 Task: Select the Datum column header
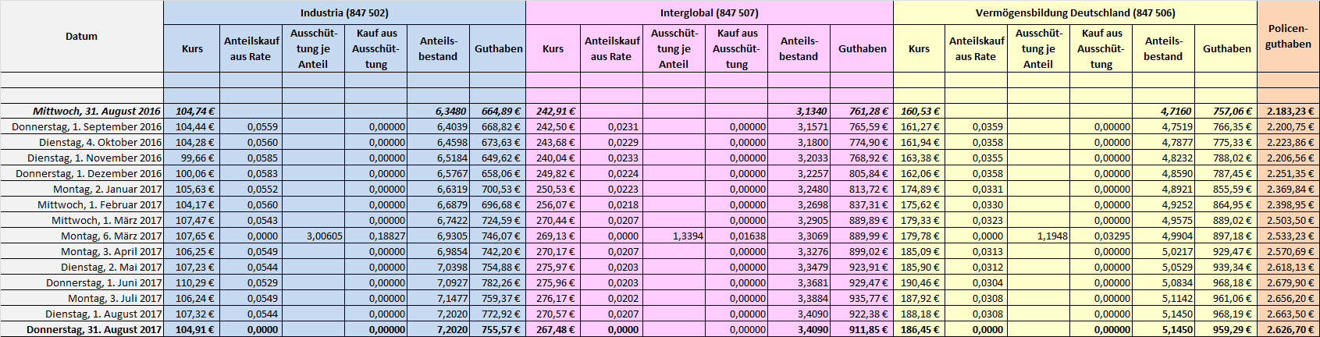point(81,37)
